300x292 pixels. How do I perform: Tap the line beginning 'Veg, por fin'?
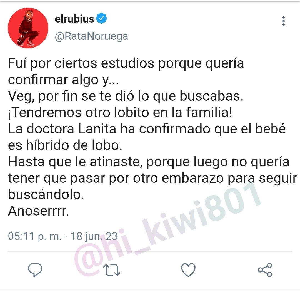click(126, 96)
